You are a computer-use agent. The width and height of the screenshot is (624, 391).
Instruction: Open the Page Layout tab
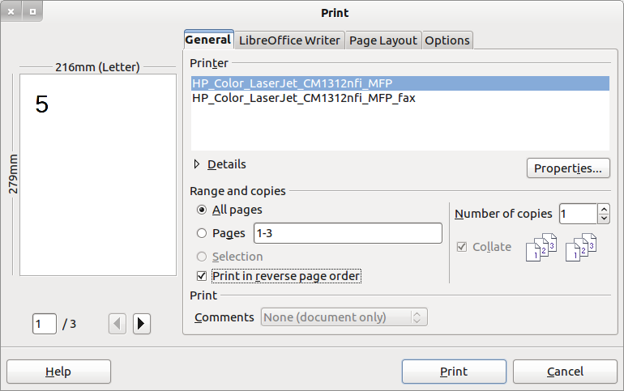coord(383,40)
